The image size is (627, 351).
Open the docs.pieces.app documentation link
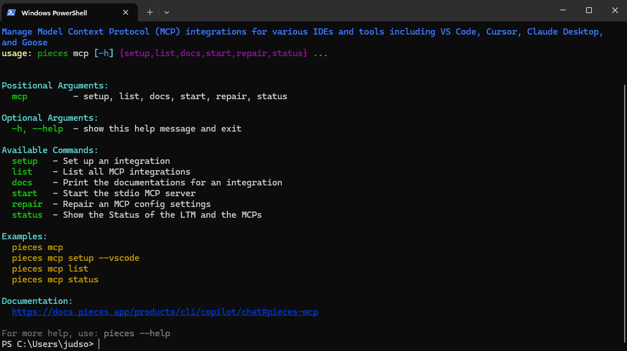165,312
